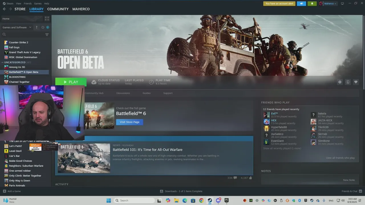Open the Help menu

[x=46, y=3]
